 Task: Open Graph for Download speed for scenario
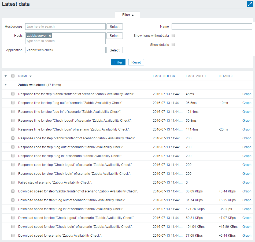[247, 236]
